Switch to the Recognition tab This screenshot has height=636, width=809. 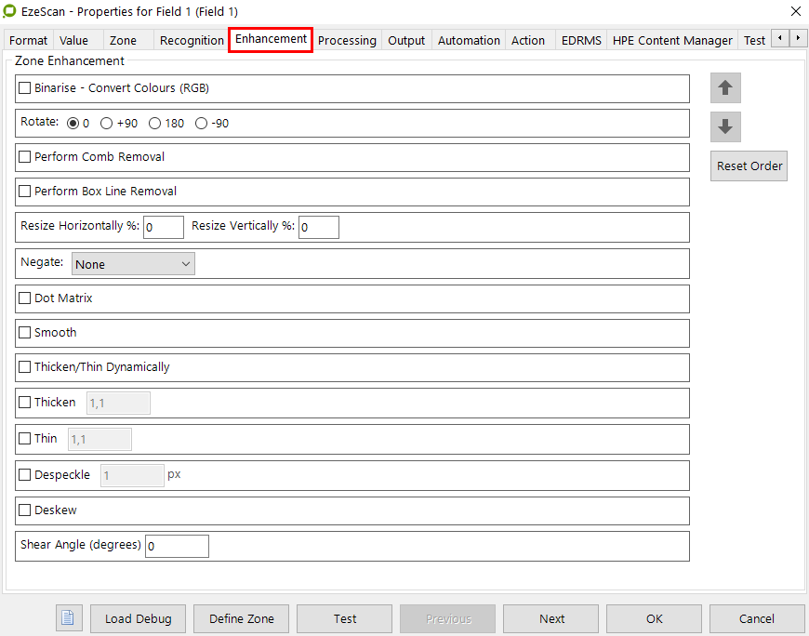pos(192,40)
